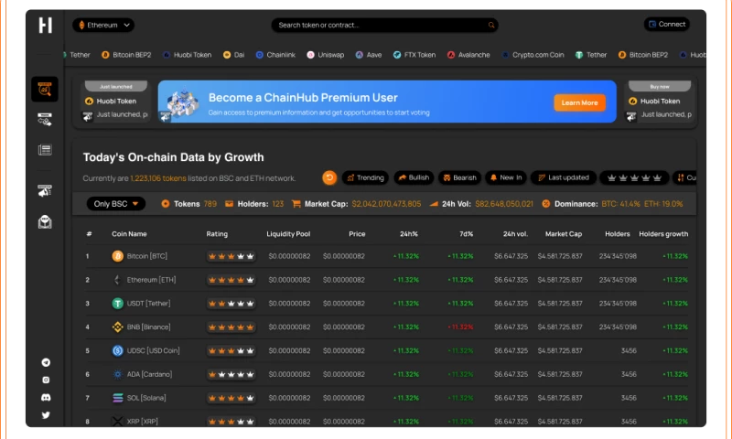732x439 pixels.
Task: Click the Avalanche ticker icon
Action: pyautogui.click(x=451, y=55)
